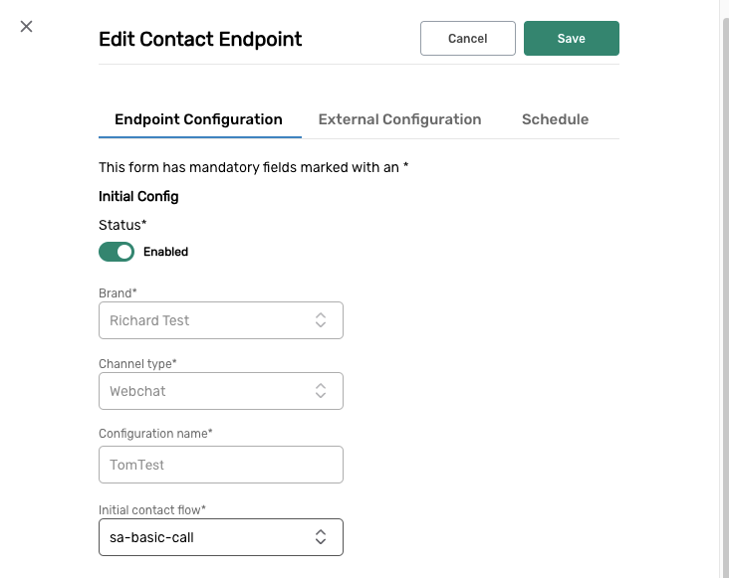Toggle the Status switch off
Image resolution: width=729 pixels, height=578 pixels.
(117, 252)
